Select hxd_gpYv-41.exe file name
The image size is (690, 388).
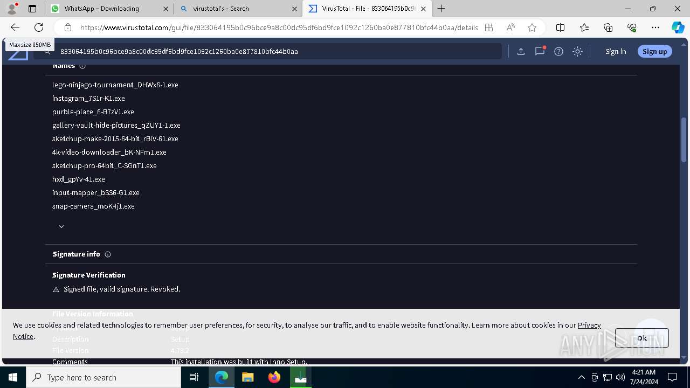[x=79, y=179]
